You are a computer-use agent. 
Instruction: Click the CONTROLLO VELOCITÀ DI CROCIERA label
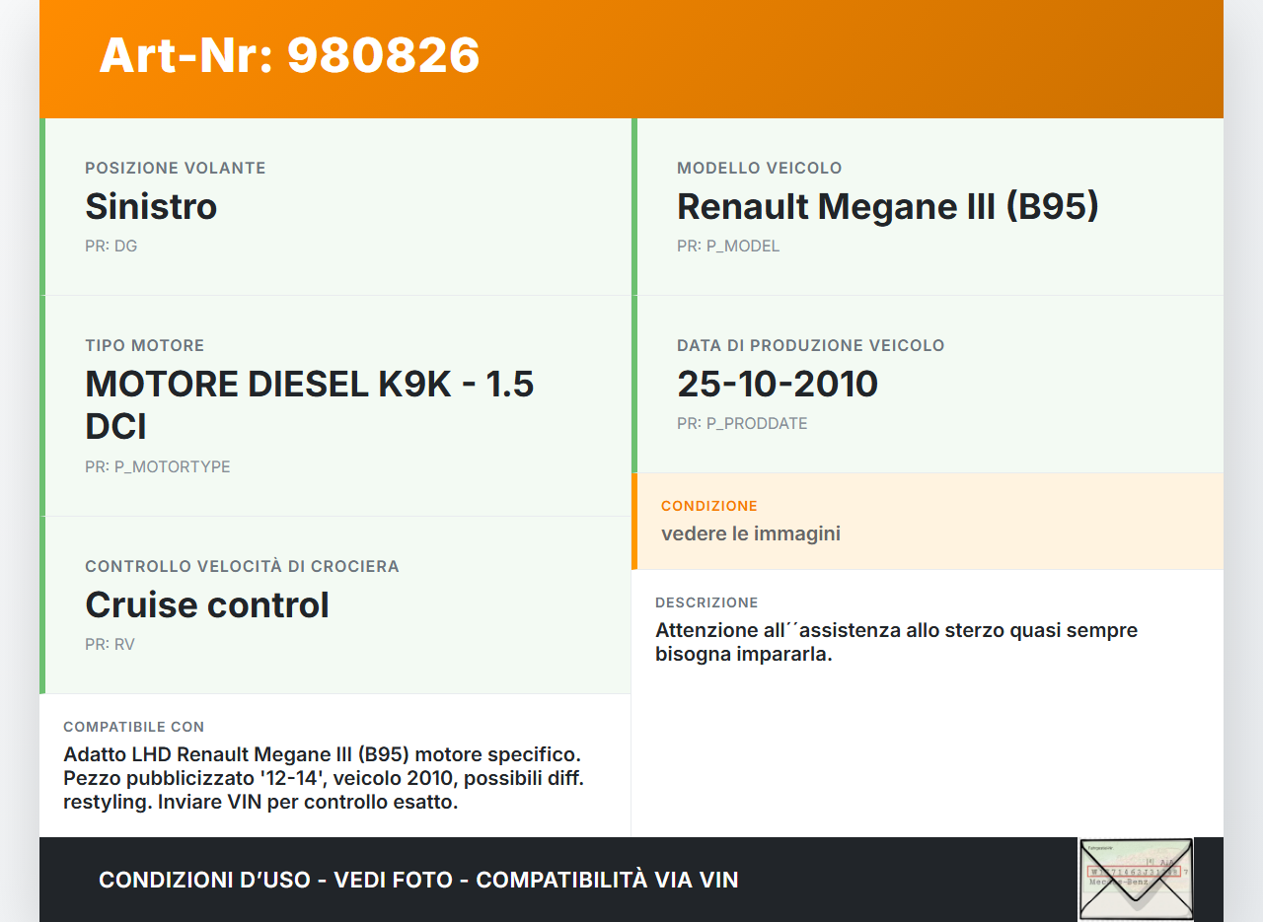(x=242, y=566)
